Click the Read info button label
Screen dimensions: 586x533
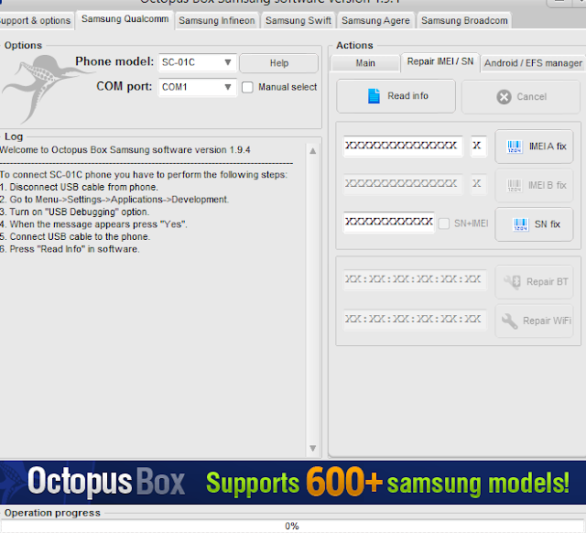pos(407,96)
